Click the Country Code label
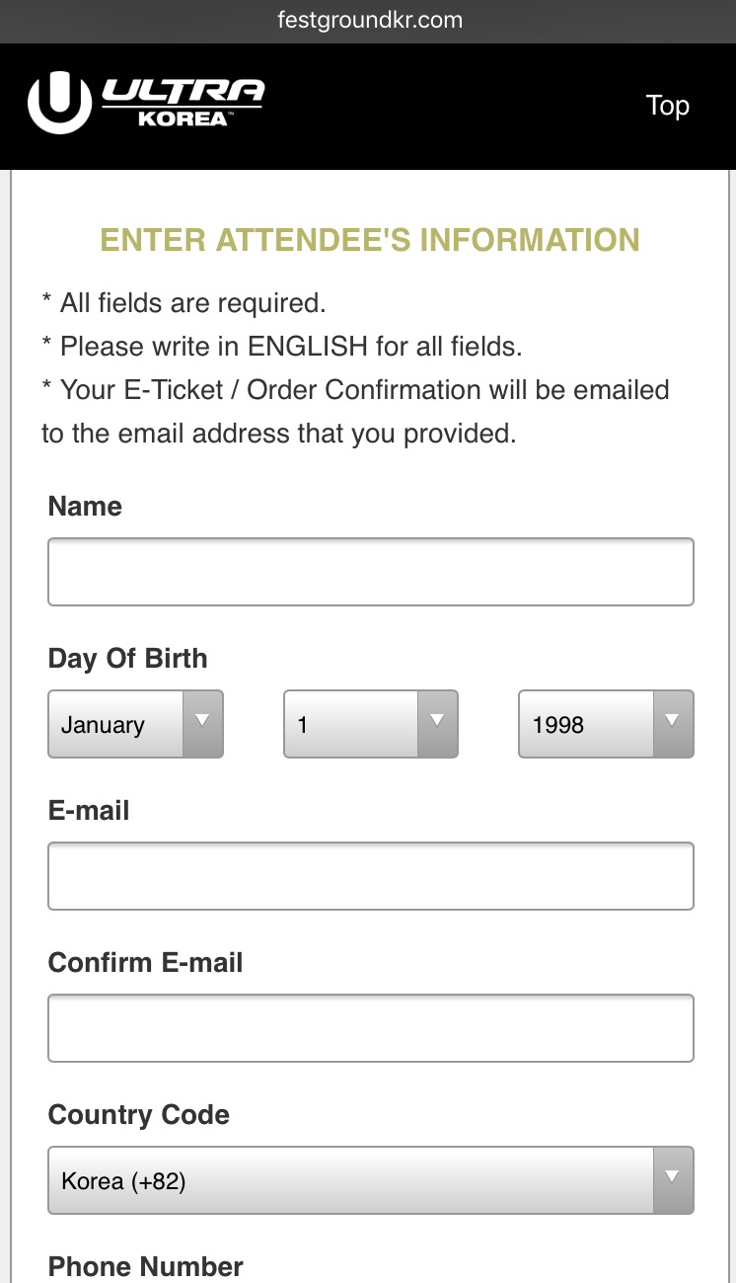Image resolution: width=736 pixels, height=1283 pixels. (x=139, y=1115)
